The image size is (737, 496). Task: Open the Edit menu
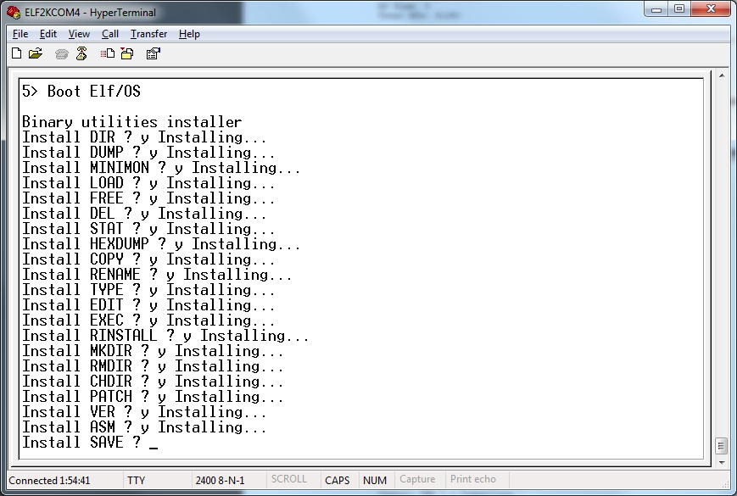tap(48, 34)
